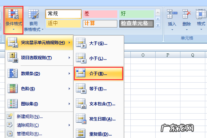Select column P header

pos(168,55)
